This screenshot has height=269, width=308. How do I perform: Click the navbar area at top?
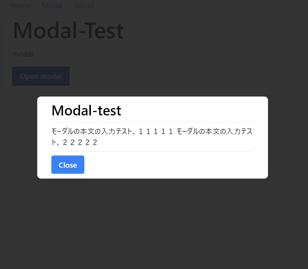coord(154,5)
